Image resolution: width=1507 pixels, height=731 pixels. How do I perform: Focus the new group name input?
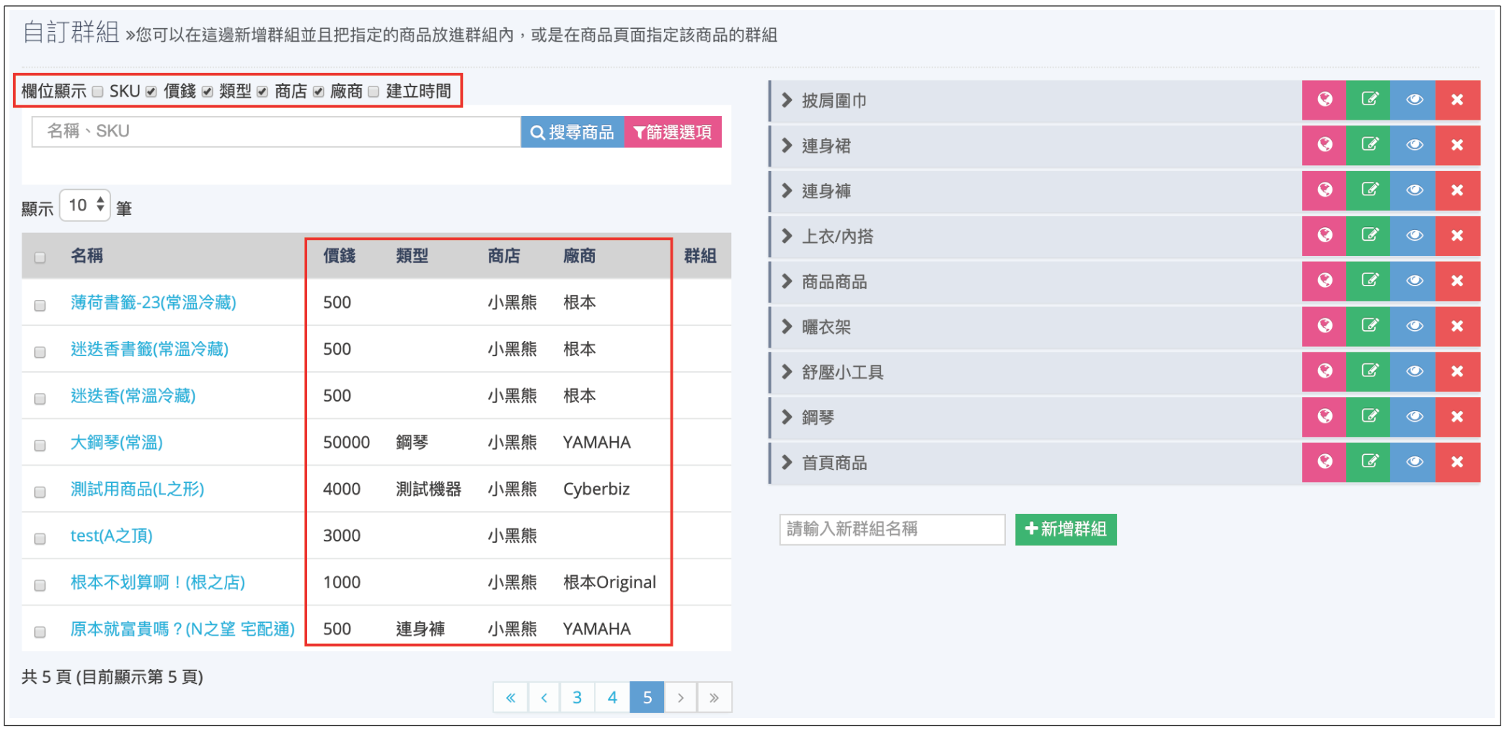(893, 530)
